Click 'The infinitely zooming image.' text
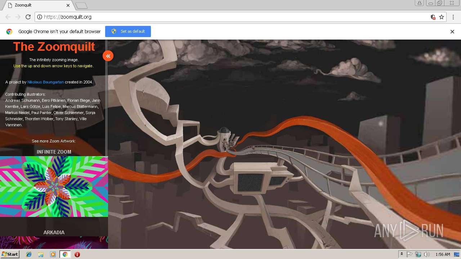The height and width of the screenshot is (259, 461). pos(54,60)
